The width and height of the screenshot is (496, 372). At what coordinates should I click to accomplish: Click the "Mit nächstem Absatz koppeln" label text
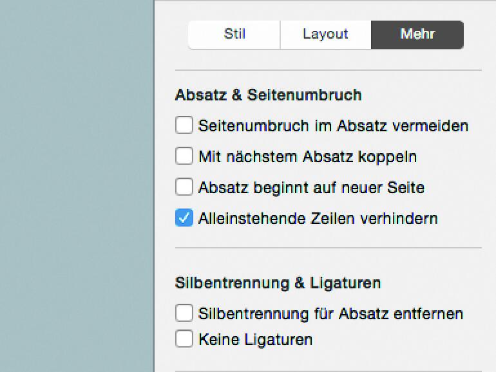pos(307,156)
